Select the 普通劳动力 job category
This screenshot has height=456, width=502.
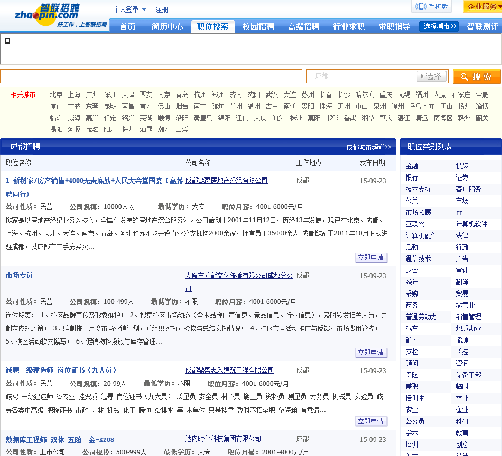coord(421,317)
